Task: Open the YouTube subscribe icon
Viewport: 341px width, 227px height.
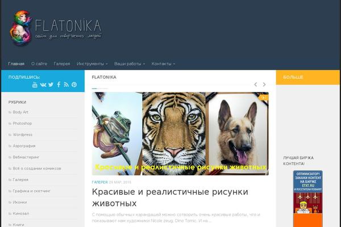Action: click(35, 85)
